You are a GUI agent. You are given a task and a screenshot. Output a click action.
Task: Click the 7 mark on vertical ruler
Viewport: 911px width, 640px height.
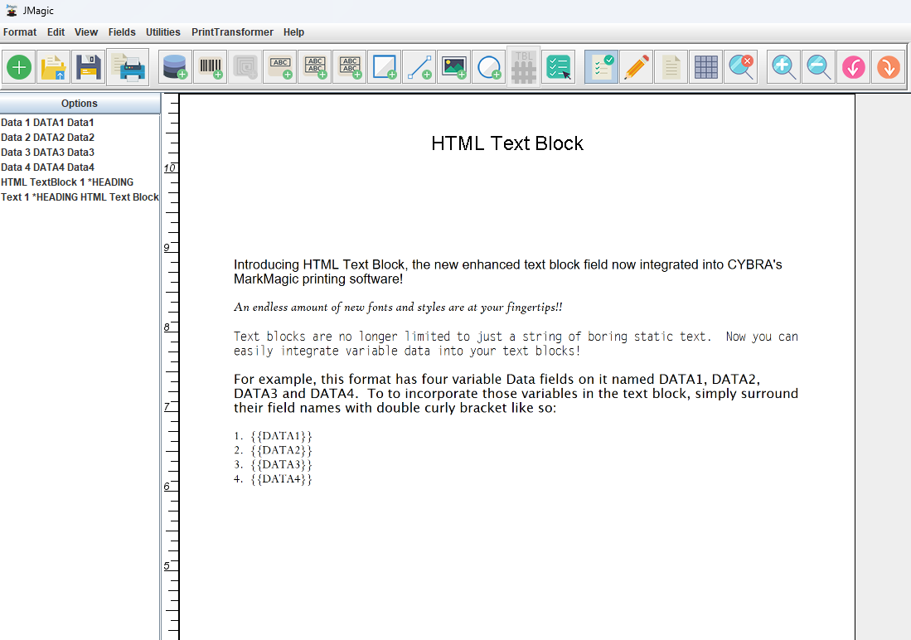[167, 407]
